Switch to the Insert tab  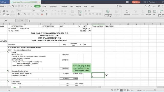pos(44,6)
